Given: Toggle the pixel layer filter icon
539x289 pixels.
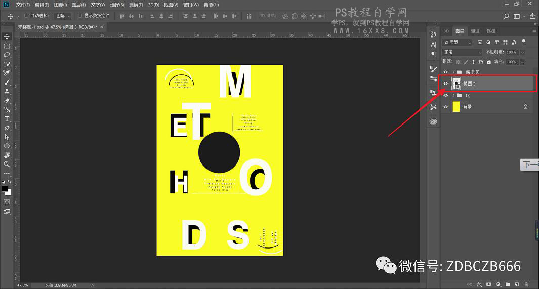Looking at the screenshot, I should pyautogui.click(x=480, y=43).
